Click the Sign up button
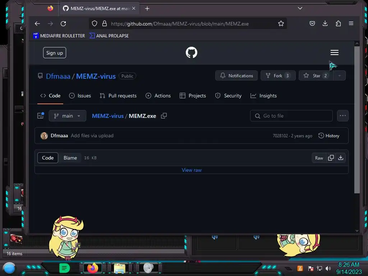The height and width of the screenshot is (276, 368). pos(55,53)
